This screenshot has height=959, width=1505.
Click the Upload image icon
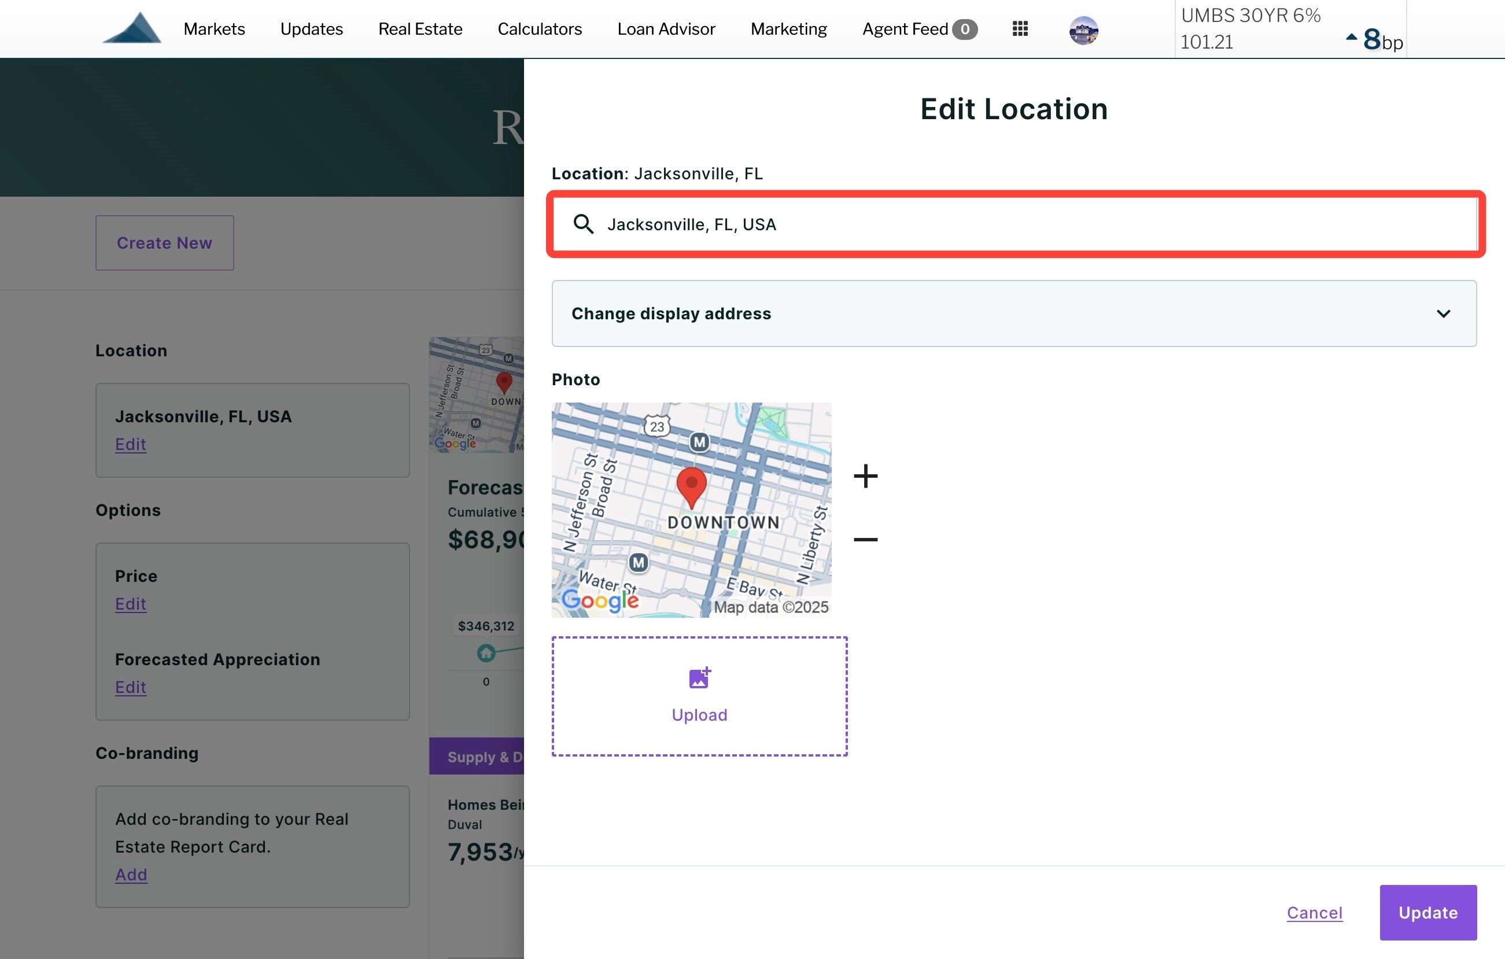tap(699, 678)
